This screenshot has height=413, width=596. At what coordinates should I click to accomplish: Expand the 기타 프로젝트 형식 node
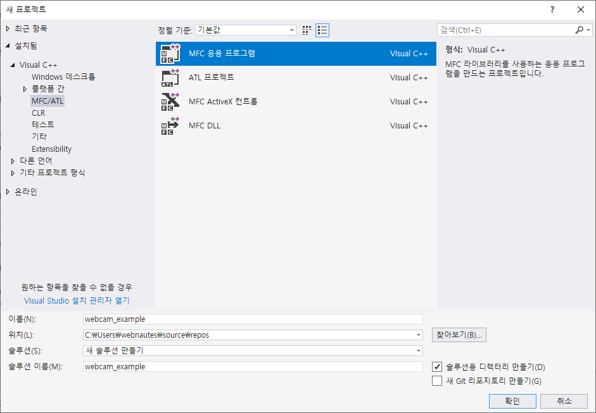(13, 173)
